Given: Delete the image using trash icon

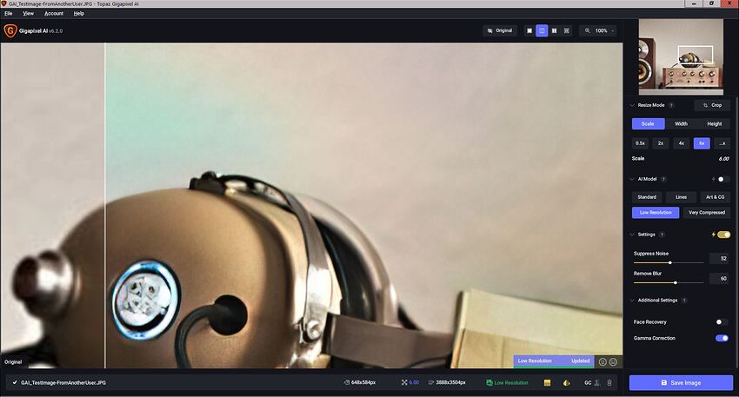Looking at the screenshot, I should pyautogui.click(x=609, y=382).
